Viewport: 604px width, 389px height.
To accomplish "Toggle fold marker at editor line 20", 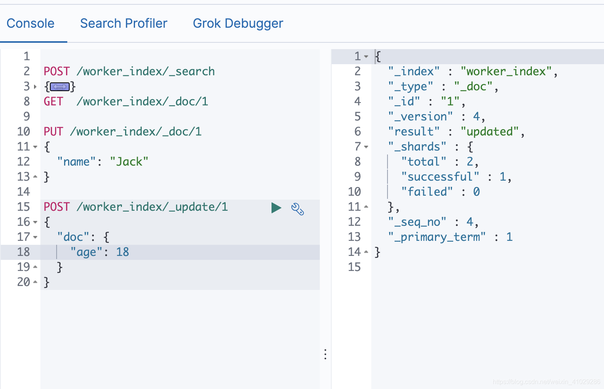I will pyautogui.click(x=35, y=282).
